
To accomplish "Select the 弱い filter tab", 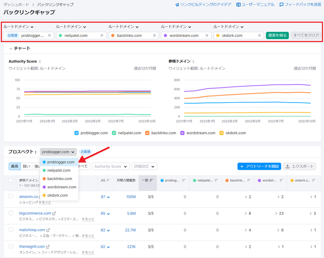I will click(26, 166).
